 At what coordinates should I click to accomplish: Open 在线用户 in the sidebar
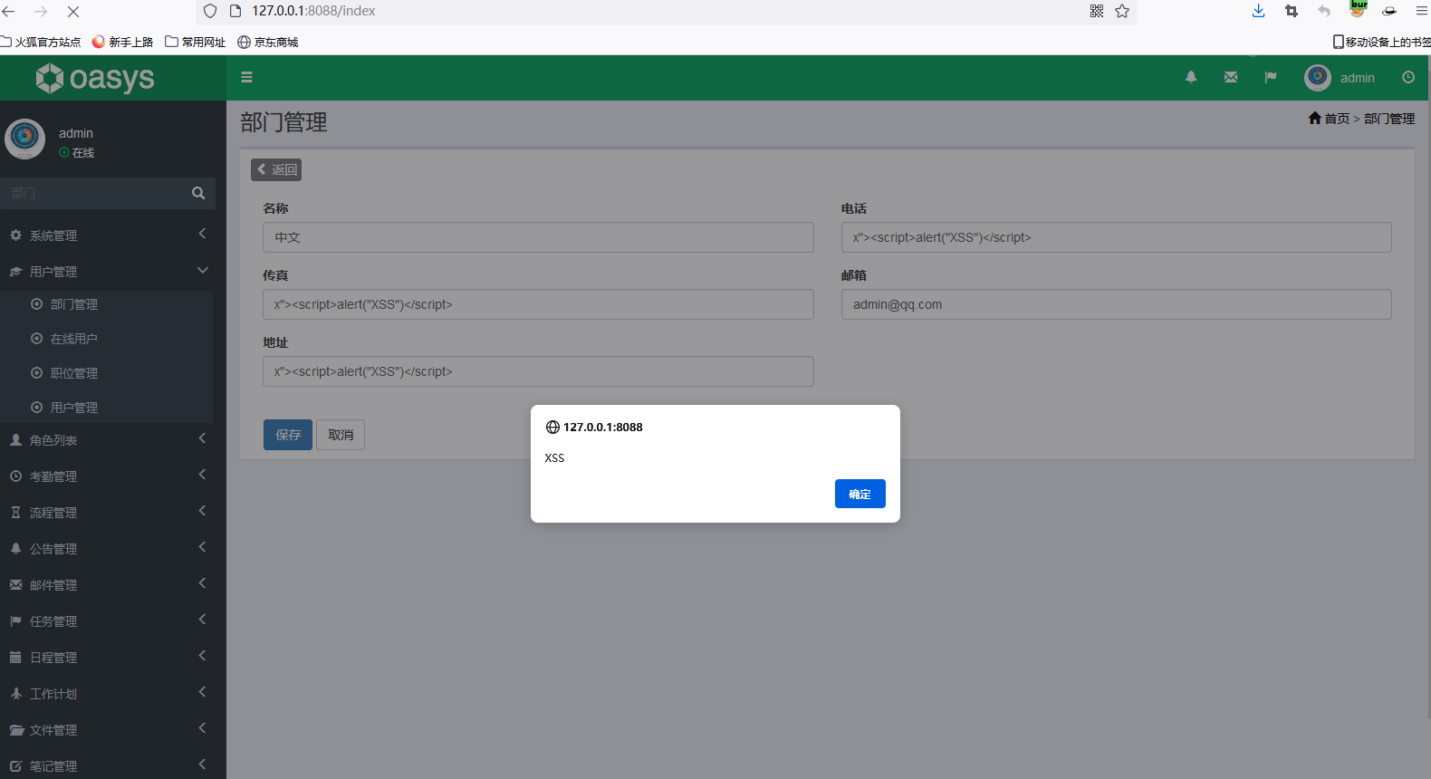click(74, 339)
